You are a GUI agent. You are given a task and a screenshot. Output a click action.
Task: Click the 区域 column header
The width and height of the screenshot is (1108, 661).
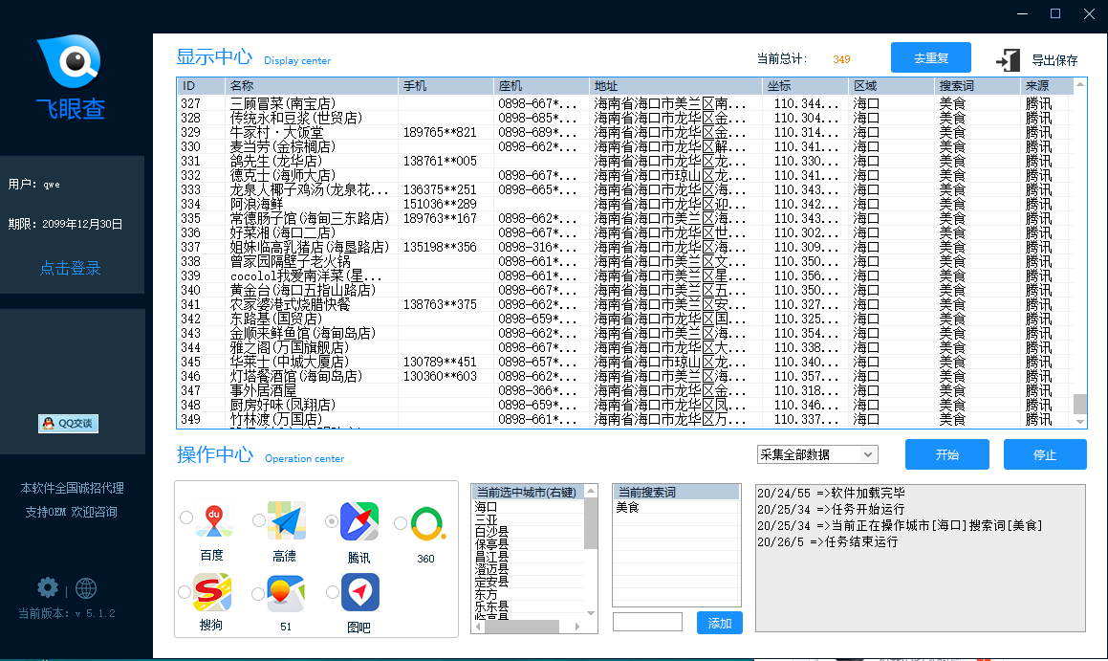(x=891, y=85)
